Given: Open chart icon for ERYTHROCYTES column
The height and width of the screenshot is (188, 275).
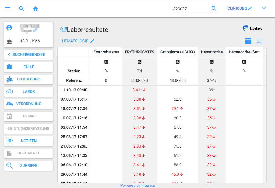Looking at the screenshot, I should pos(140,62).
